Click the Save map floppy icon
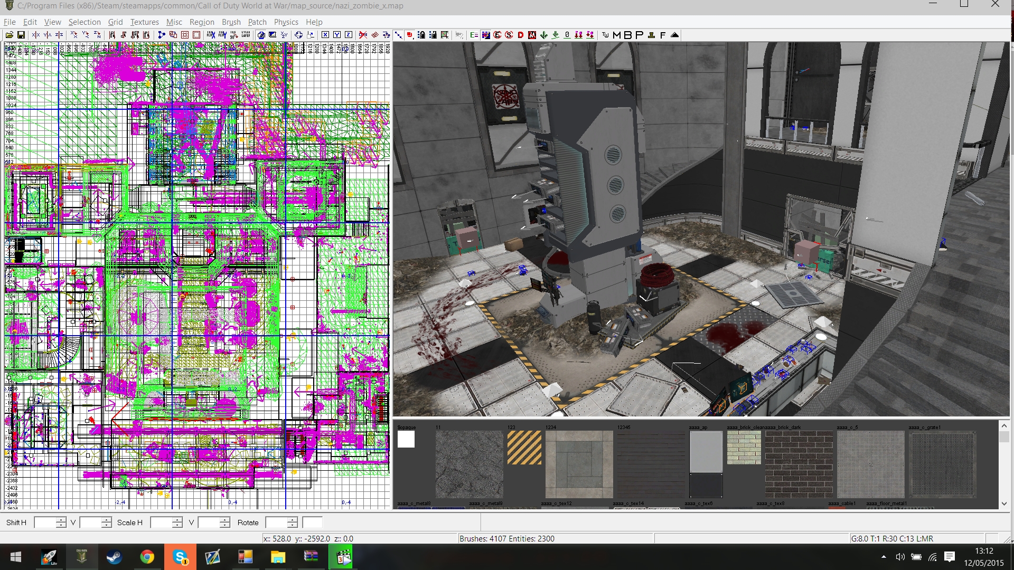 coord(21,35)
